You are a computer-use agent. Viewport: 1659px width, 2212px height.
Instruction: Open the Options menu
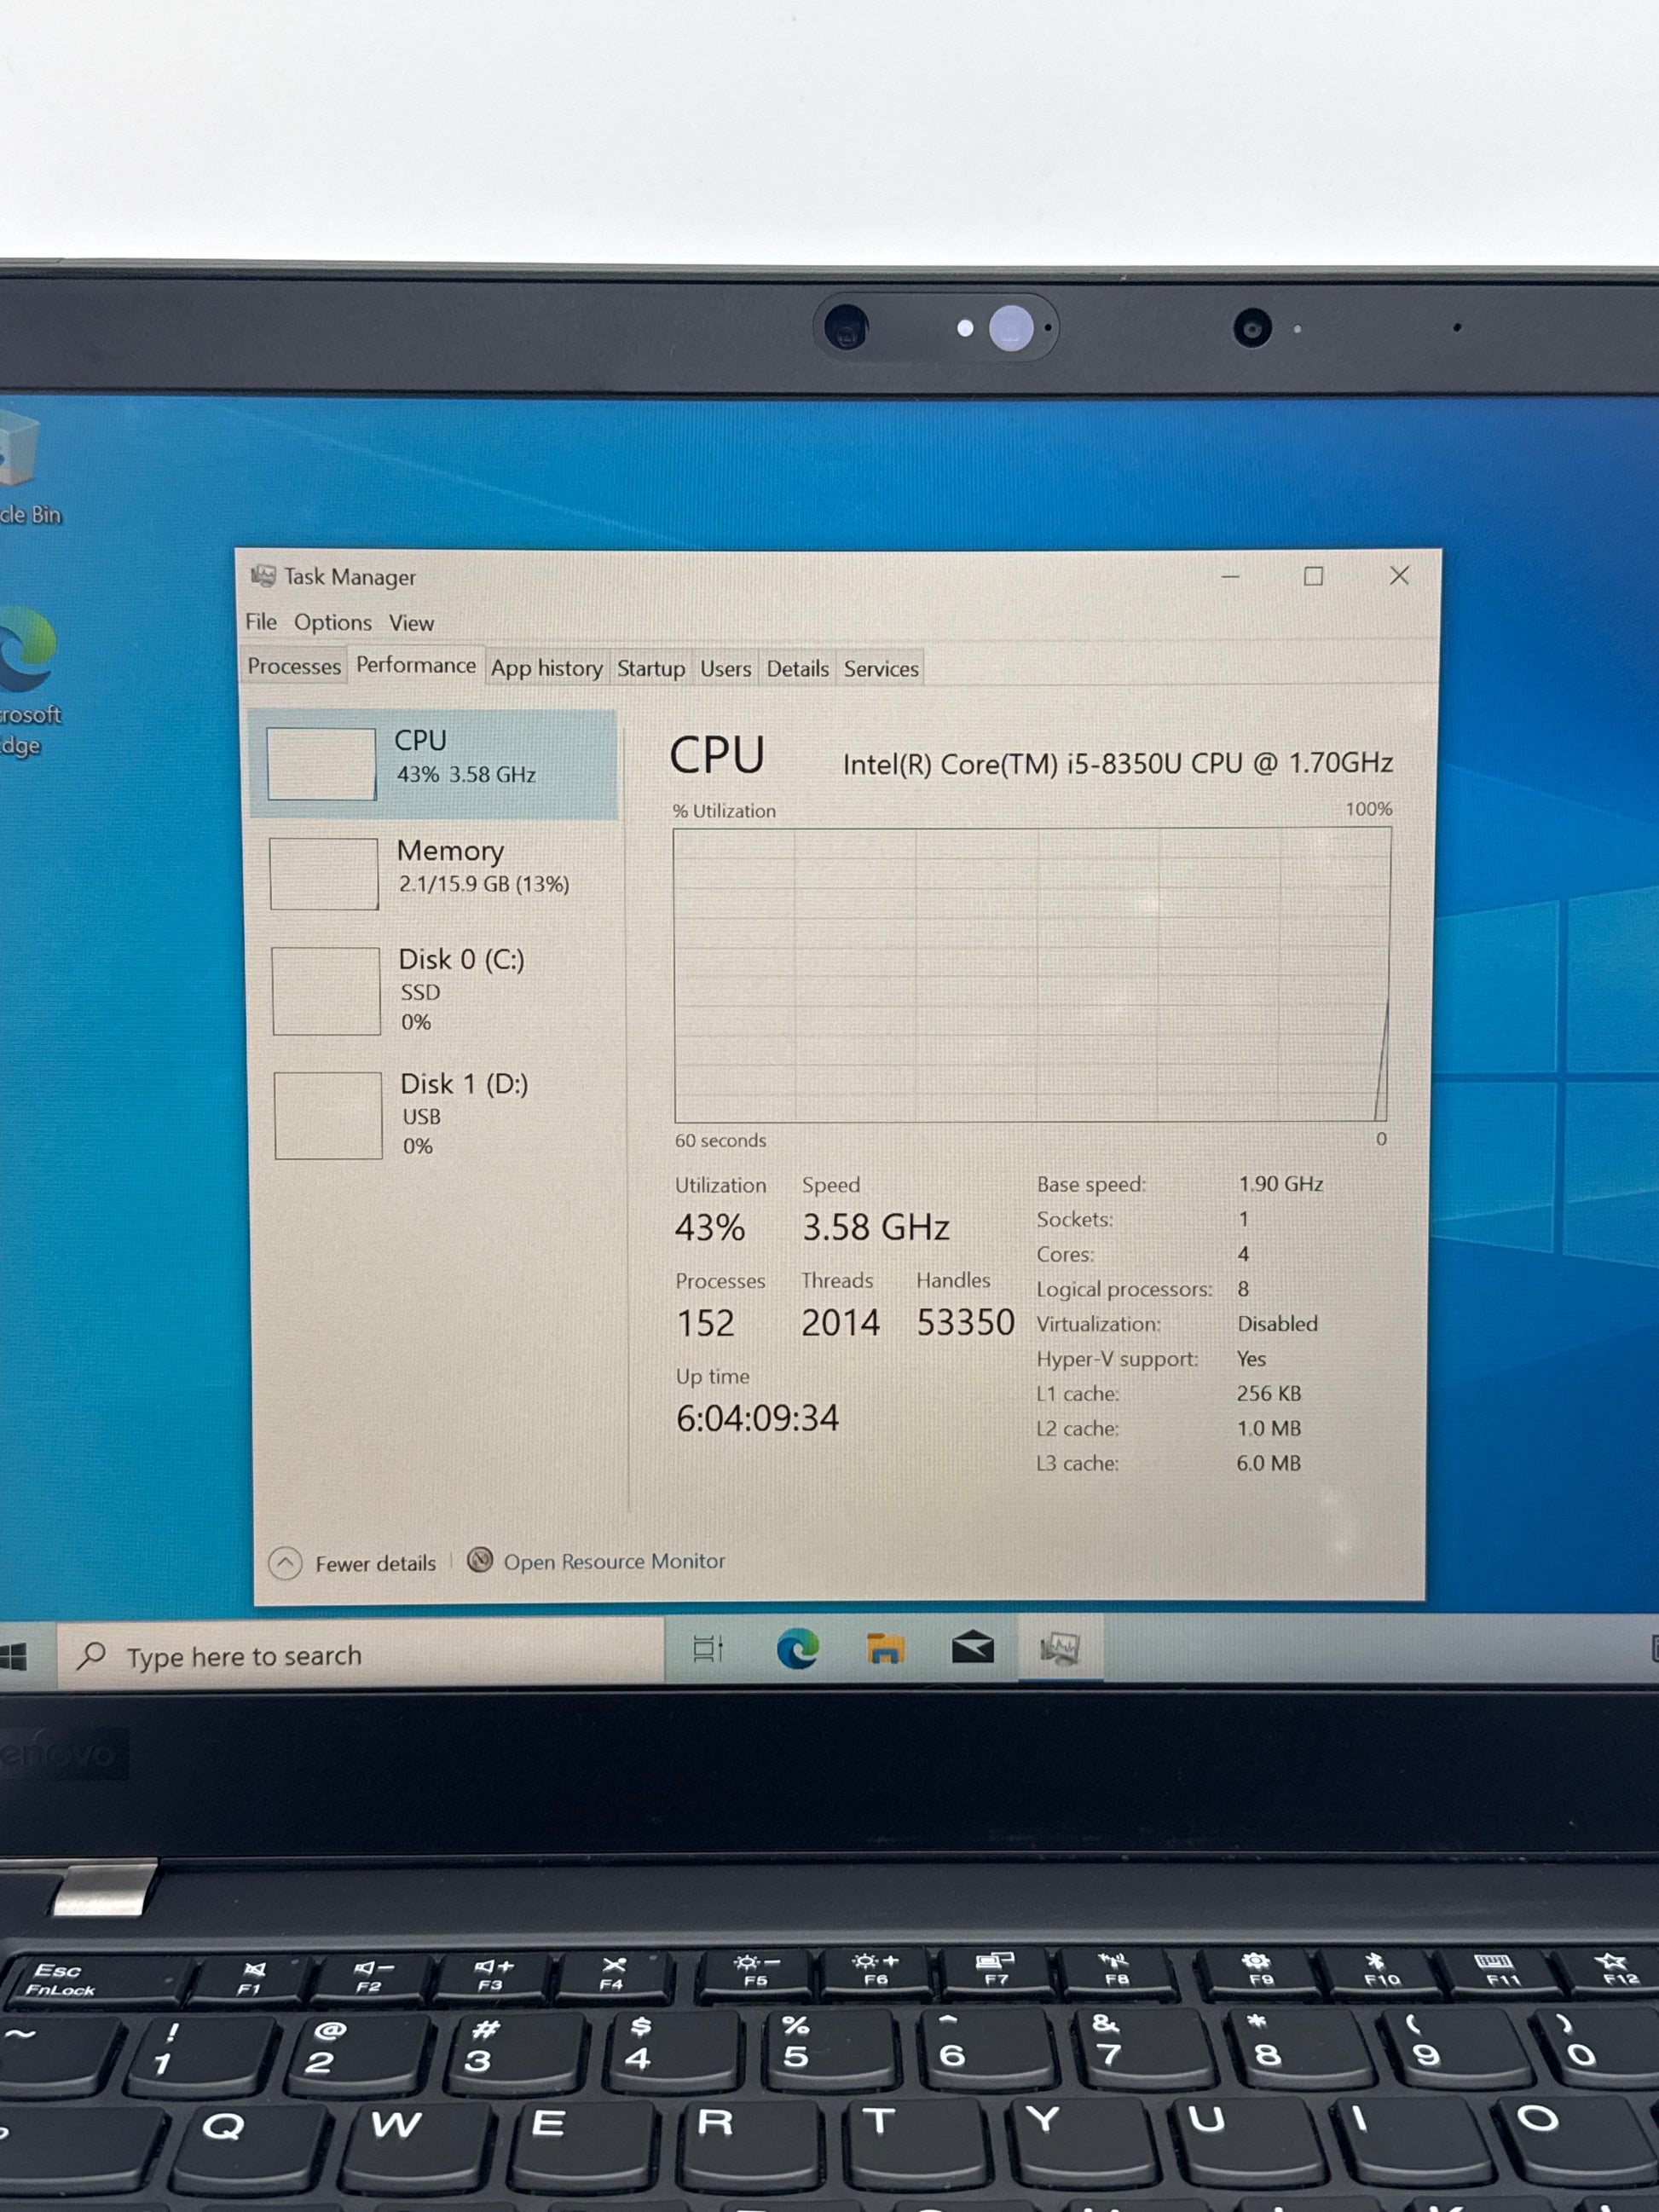(332, 622)
